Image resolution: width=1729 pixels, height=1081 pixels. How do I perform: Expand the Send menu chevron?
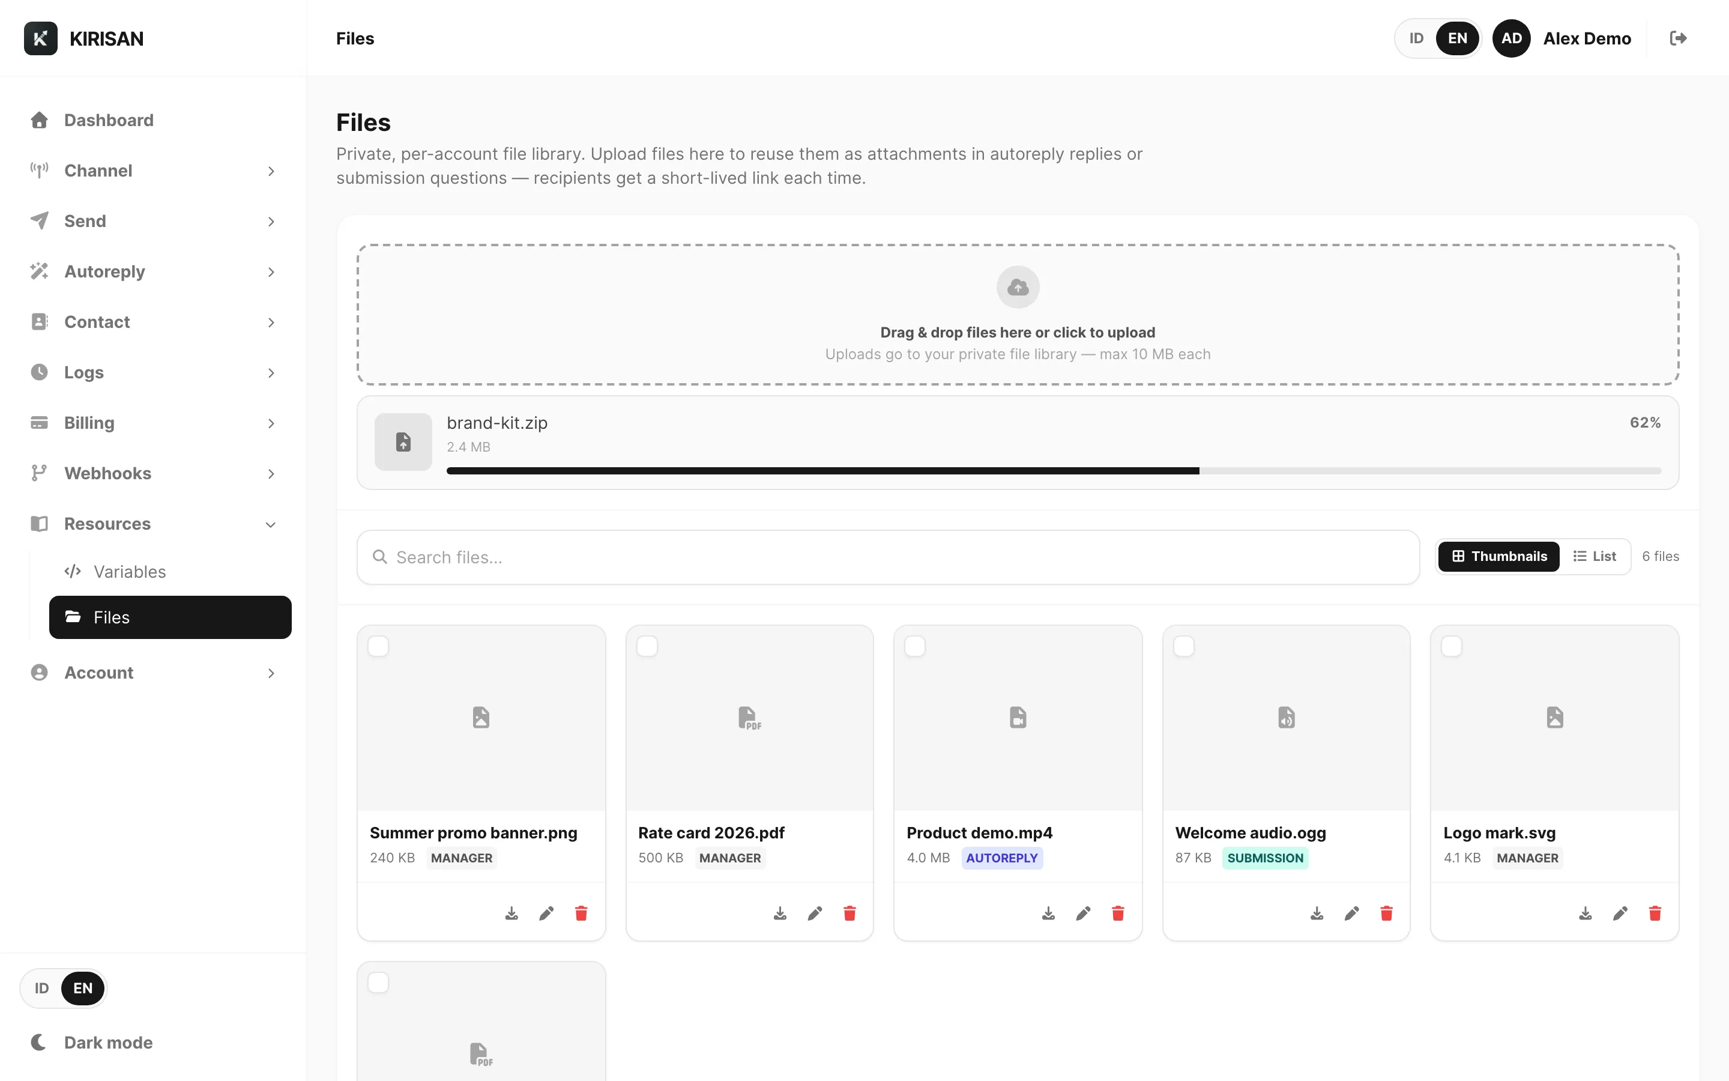point(271,222)
